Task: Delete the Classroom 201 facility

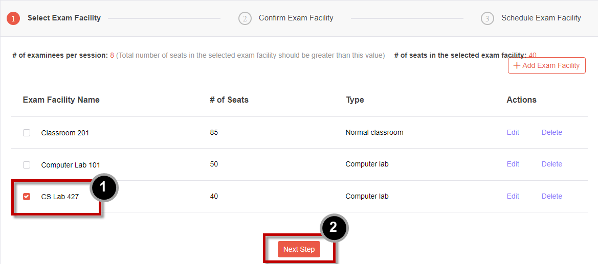Action: click(x=552, y=133)
